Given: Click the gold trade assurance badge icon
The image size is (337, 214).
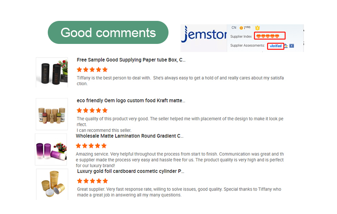Looking at the screenshot, I should point(257,28).
